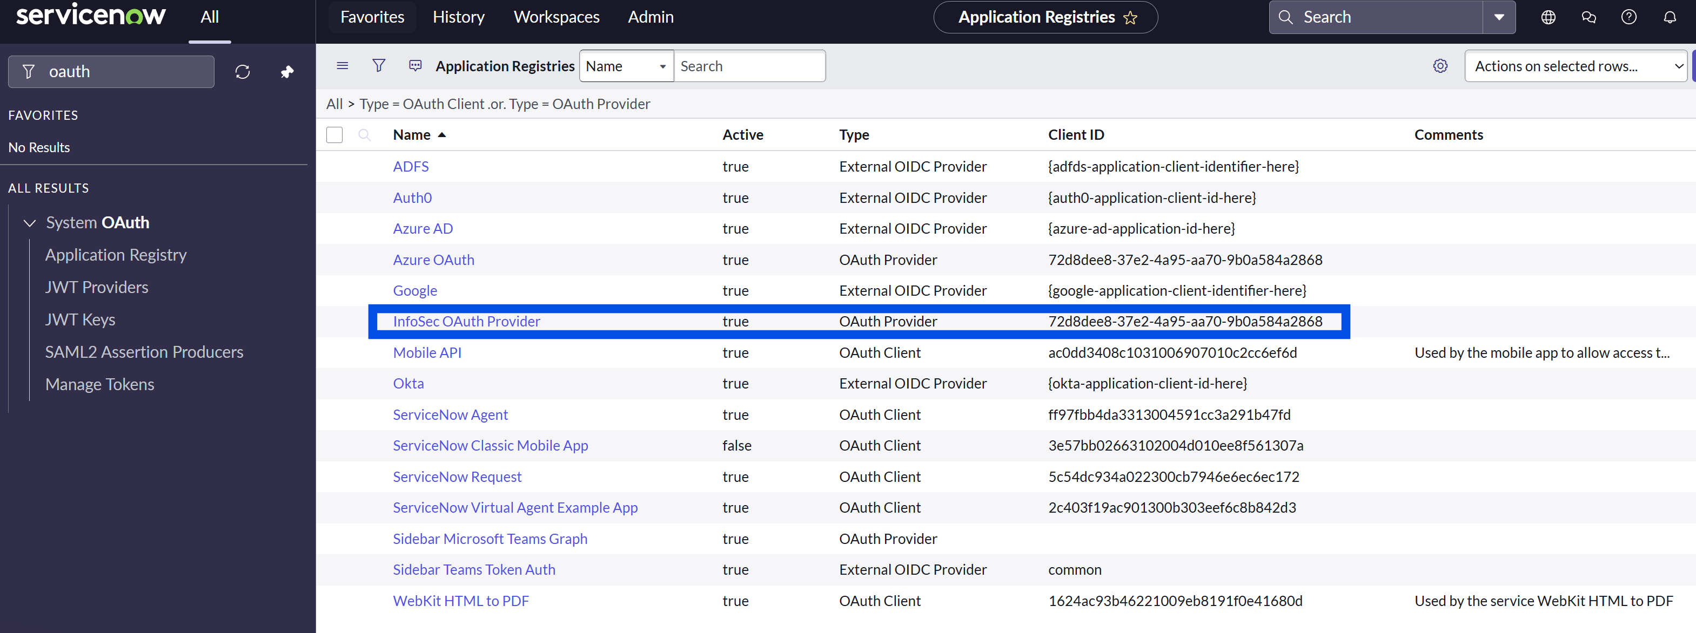Toggle column search magnifier in header
The image size is (1696, 633).
pyautogui.click(x=364, y=135)
